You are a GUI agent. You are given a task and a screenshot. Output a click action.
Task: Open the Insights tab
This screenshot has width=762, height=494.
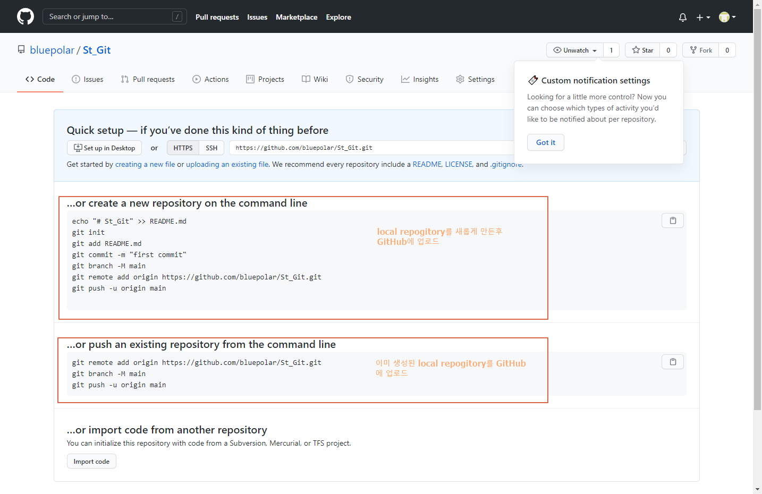coord(420,79)
